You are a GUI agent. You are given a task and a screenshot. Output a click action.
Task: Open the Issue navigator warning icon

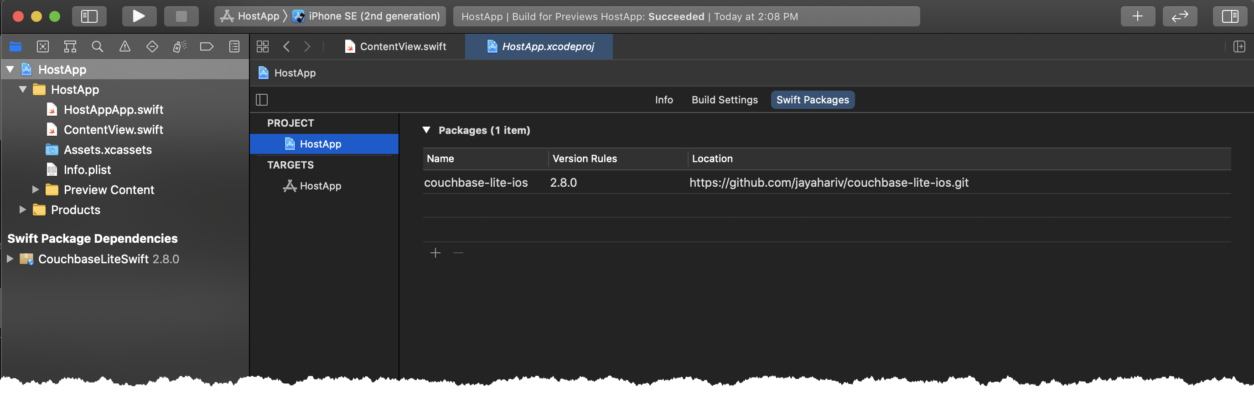124,47
